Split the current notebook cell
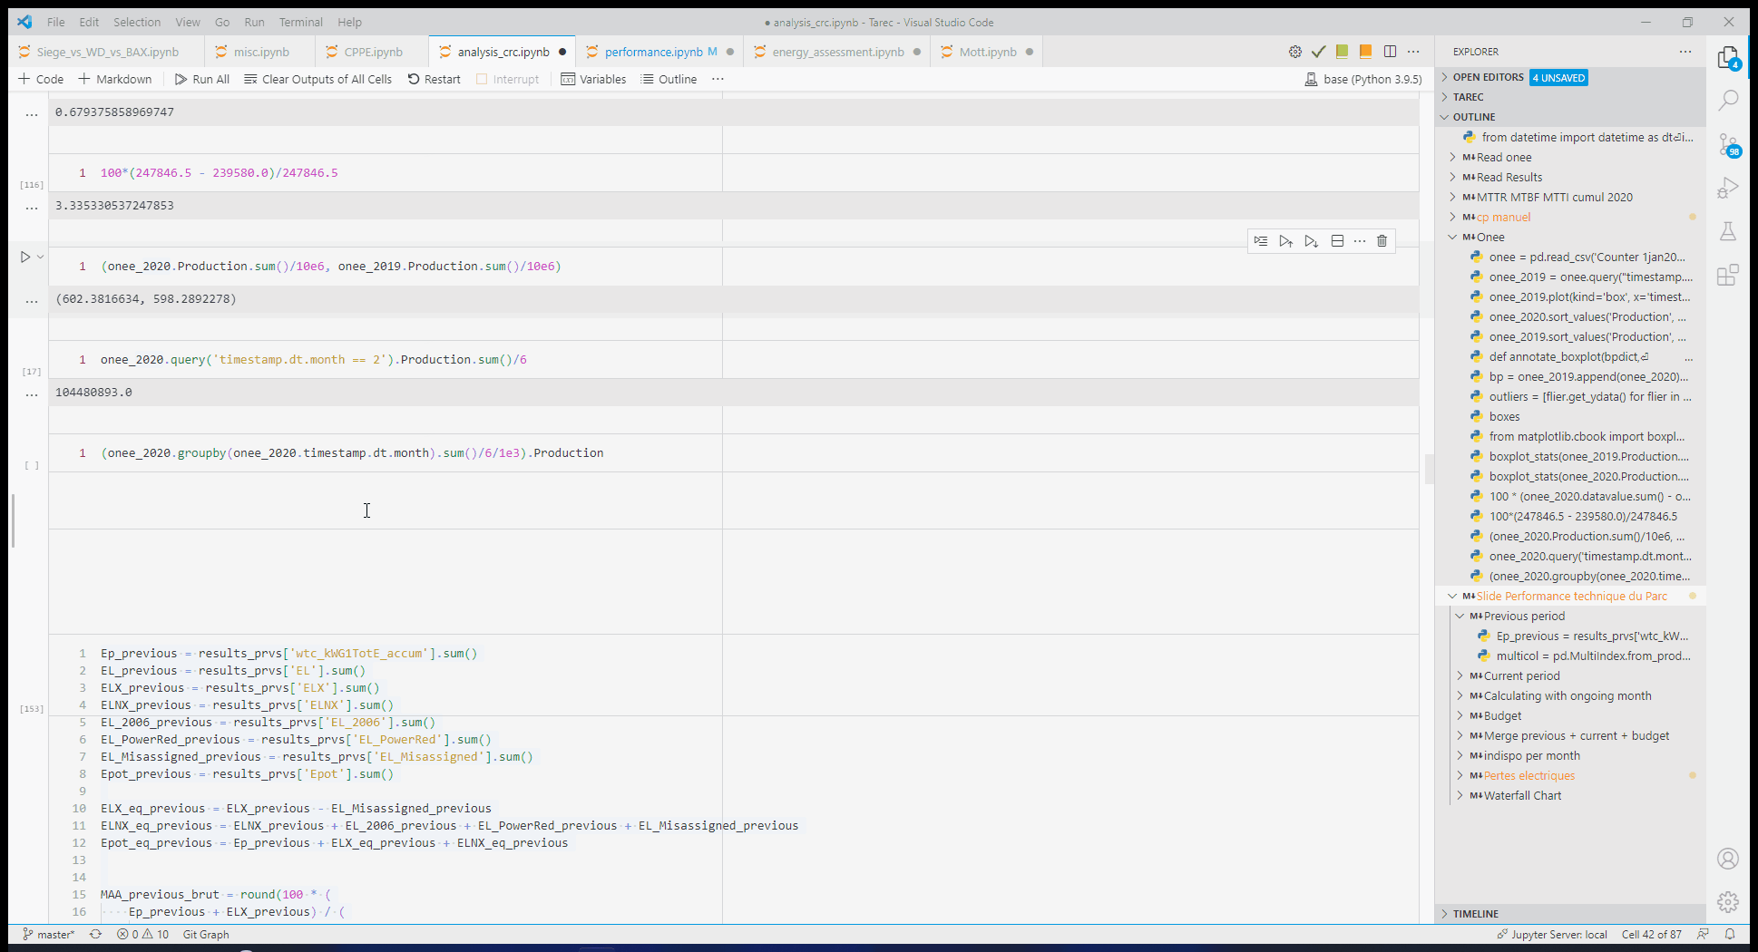1758x952 pixels. pyautogui.click(x=1337, y=241)
